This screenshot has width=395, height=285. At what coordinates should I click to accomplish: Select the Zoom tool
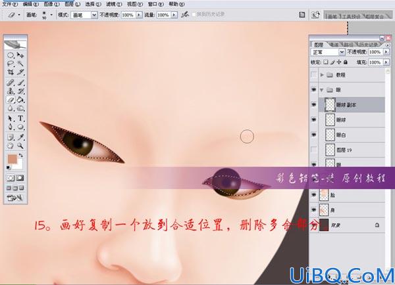pyautogui.click(x=20, y=146)
